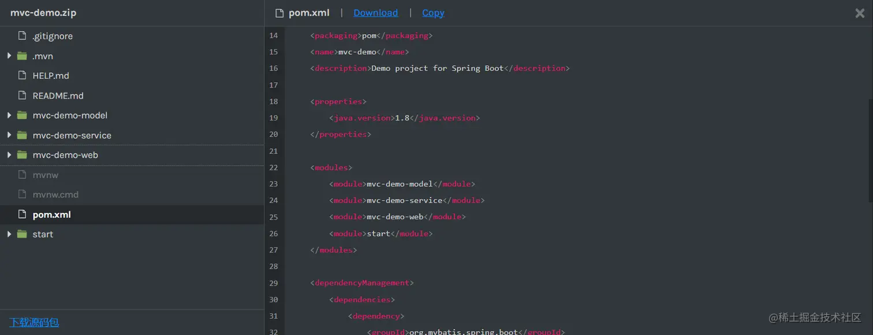Click line number 29

[x=273, y=283]
